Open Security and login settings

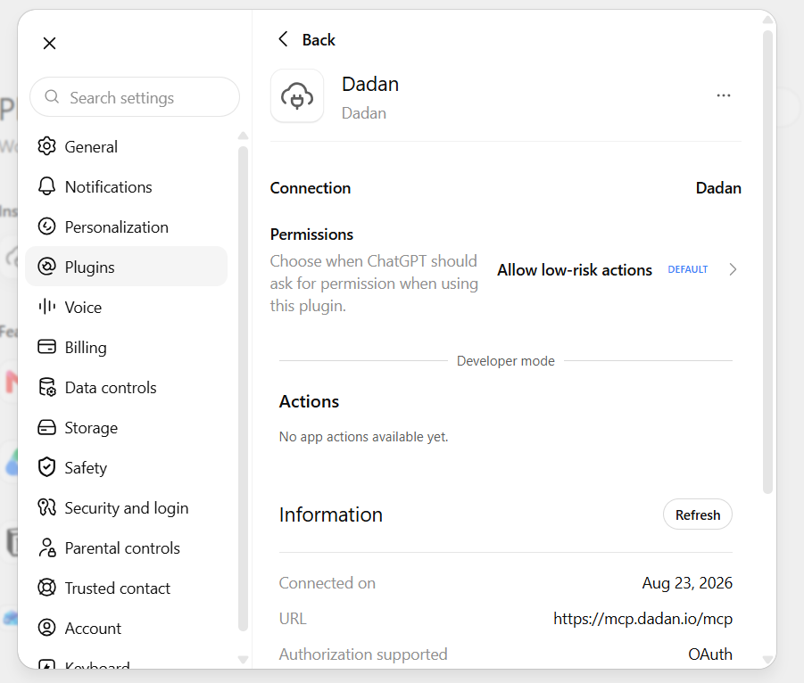pos(126,507)
